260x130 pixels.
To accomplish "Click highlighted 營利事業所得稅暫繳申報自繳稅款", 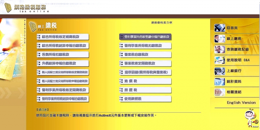I will tap(145, 37).
